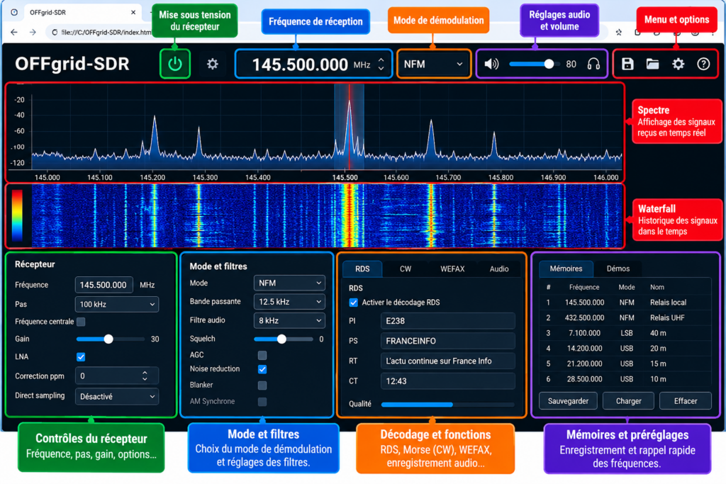726x484 pixels.
Task: Click the main frequency display 145.500.000
Action: pos(300,64)
